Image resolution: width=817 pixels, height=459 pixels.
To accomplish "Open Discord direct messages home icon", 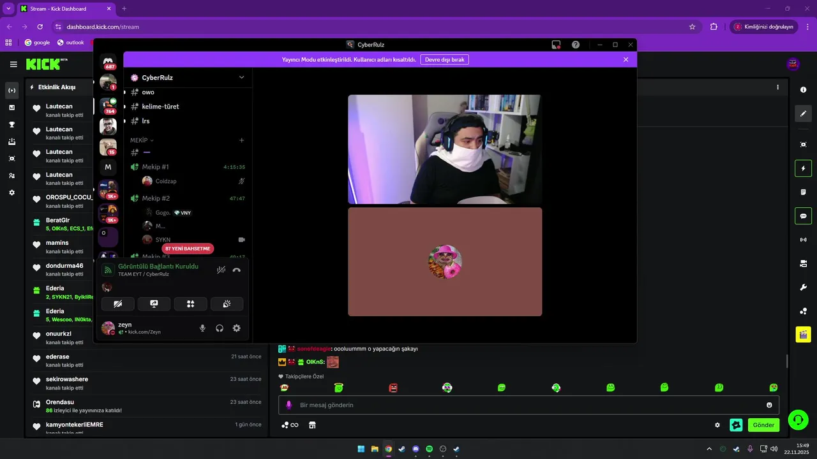I will (108, 61).
